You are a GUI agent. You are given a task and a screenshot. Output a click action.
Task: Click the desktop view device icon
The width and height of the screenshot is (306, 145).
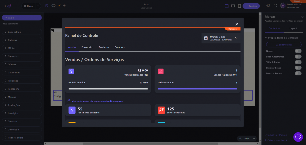[x=227, y=6]
